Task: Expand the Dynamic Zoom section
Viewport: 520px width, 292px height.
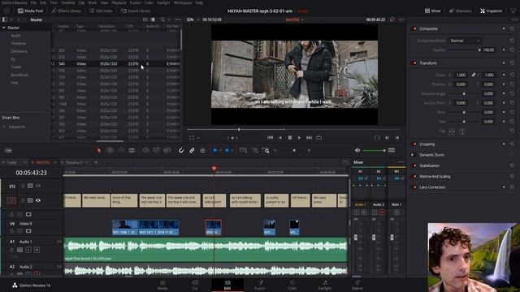Action: [x=431, y=155]
